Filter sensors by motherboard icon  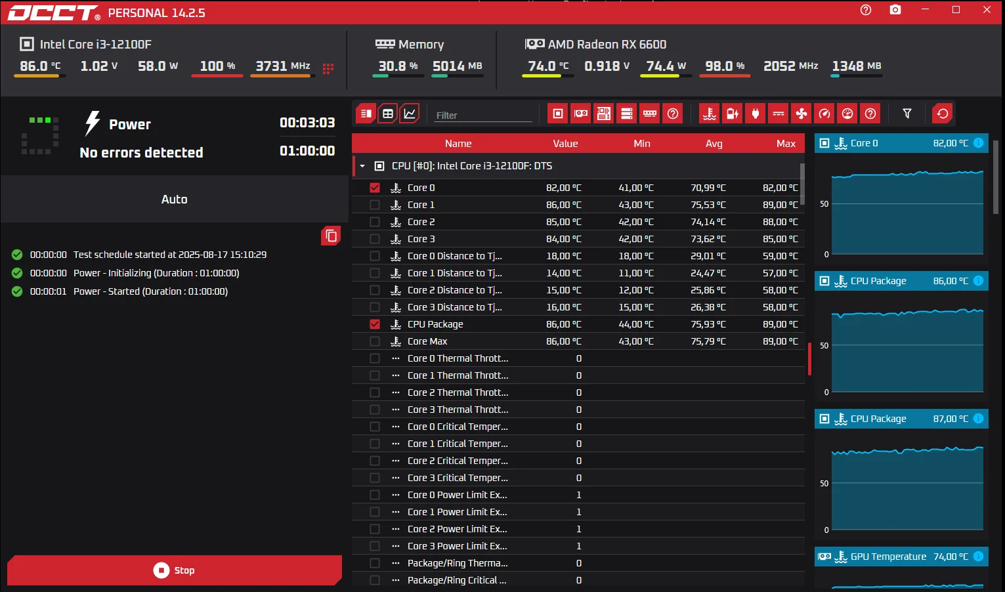point(604,114)
